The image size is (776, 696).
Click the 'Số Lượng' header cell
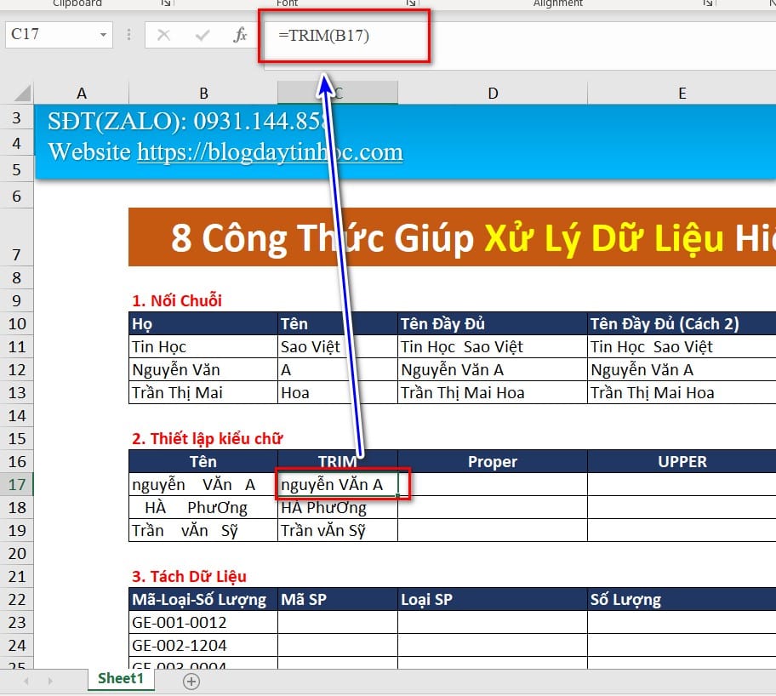pyautogui.click(x=682, y=600)
